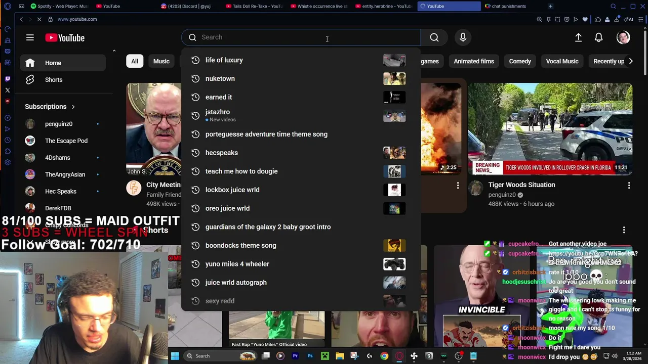The width and height of the screenshot is (648, 364).
Task: Show next category chips with the right arrow
Action: coord(630,61)
